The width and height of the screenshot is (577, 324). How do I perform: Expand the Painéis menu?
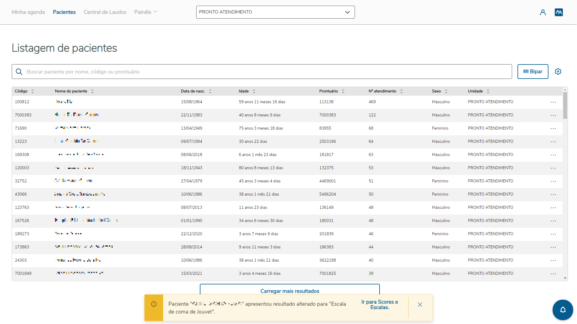click(145, 12)
